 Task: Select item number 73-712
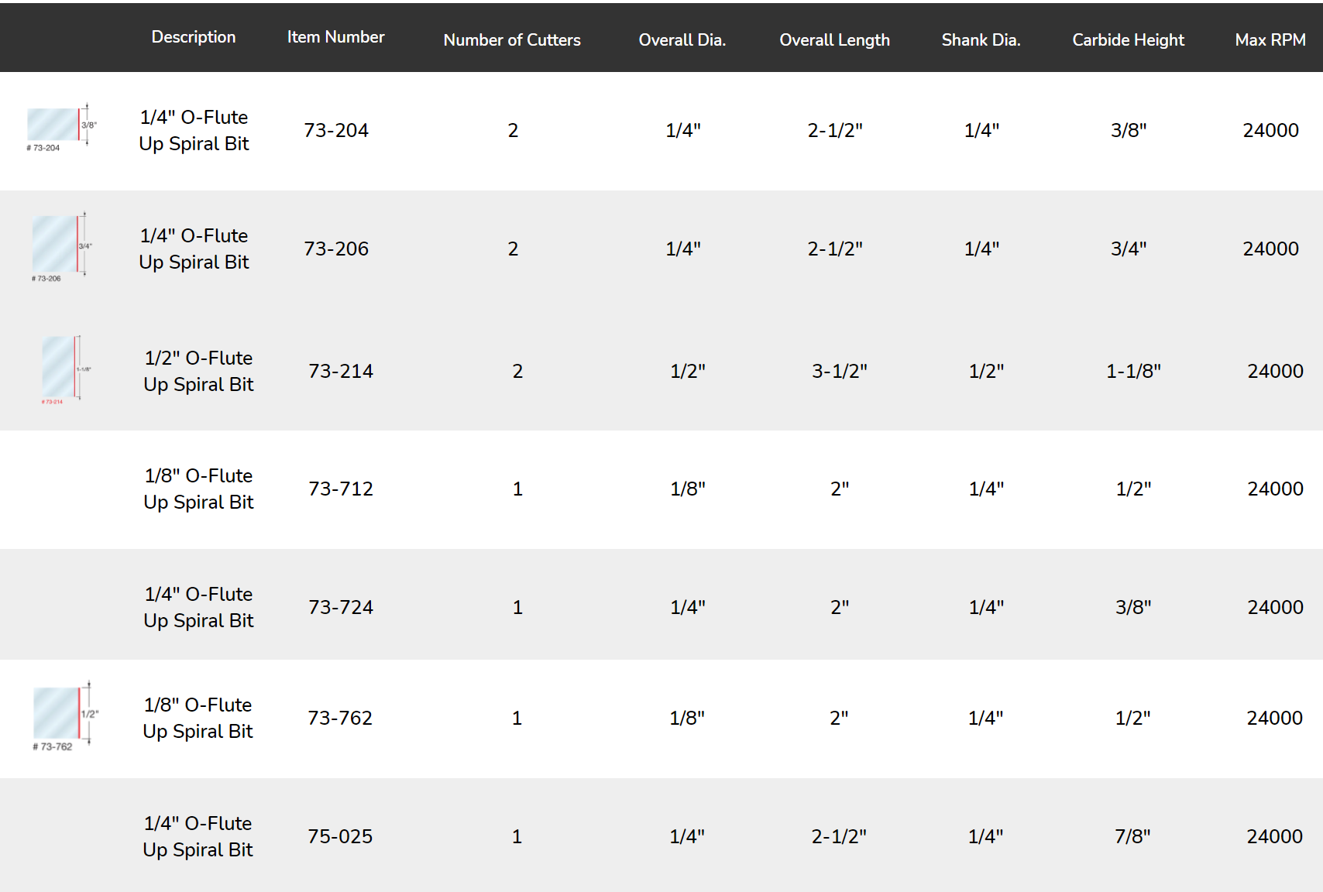340,489
